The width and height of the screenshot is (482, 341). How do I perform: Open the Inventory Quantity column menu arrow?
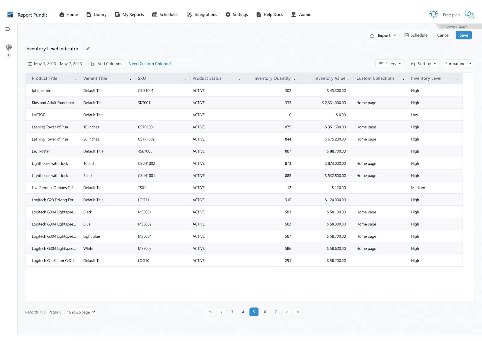pyautogui.click(x=294, y=79)
